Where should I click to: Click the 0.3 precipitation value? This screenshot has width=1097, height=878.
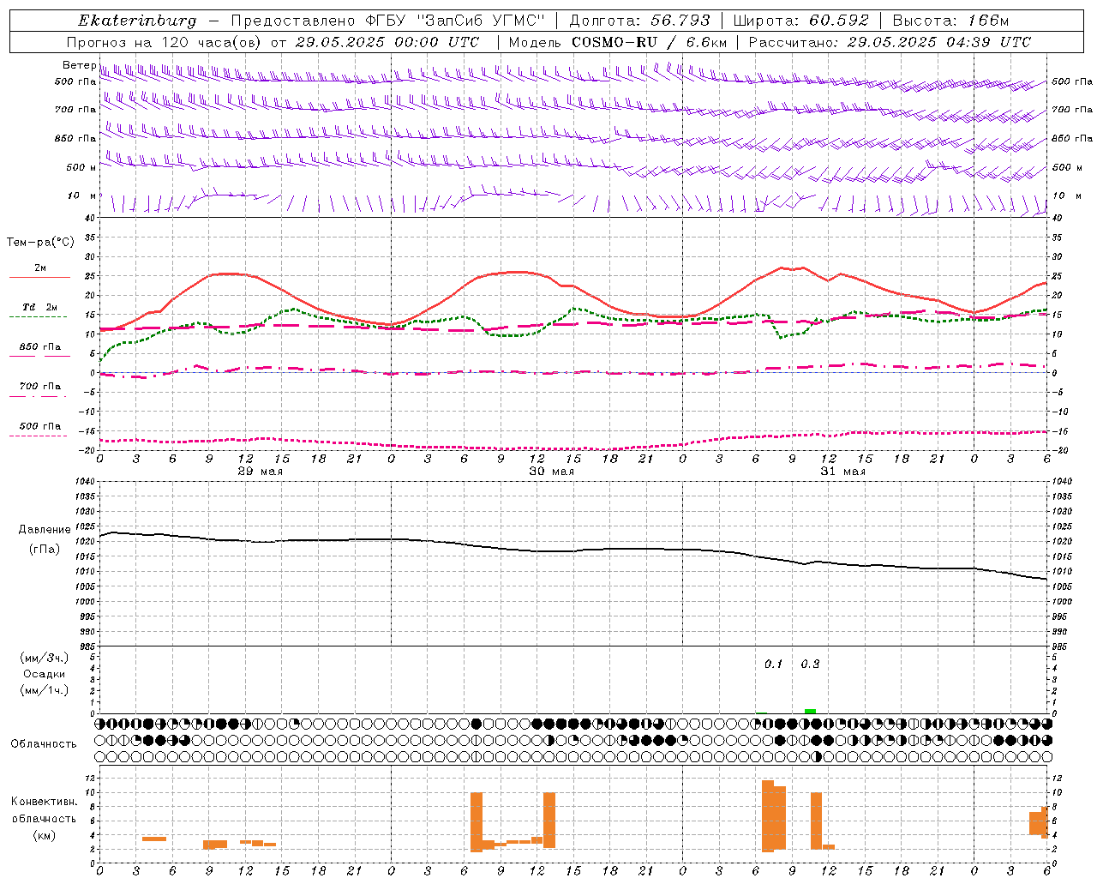point(810,664)
